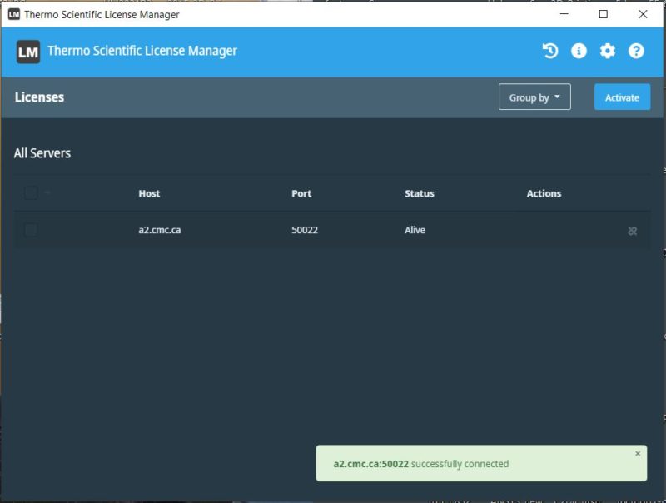Expand the arrow beside header checkbox
The height and width of the screenshot is (503, 666).
[47, 192]
